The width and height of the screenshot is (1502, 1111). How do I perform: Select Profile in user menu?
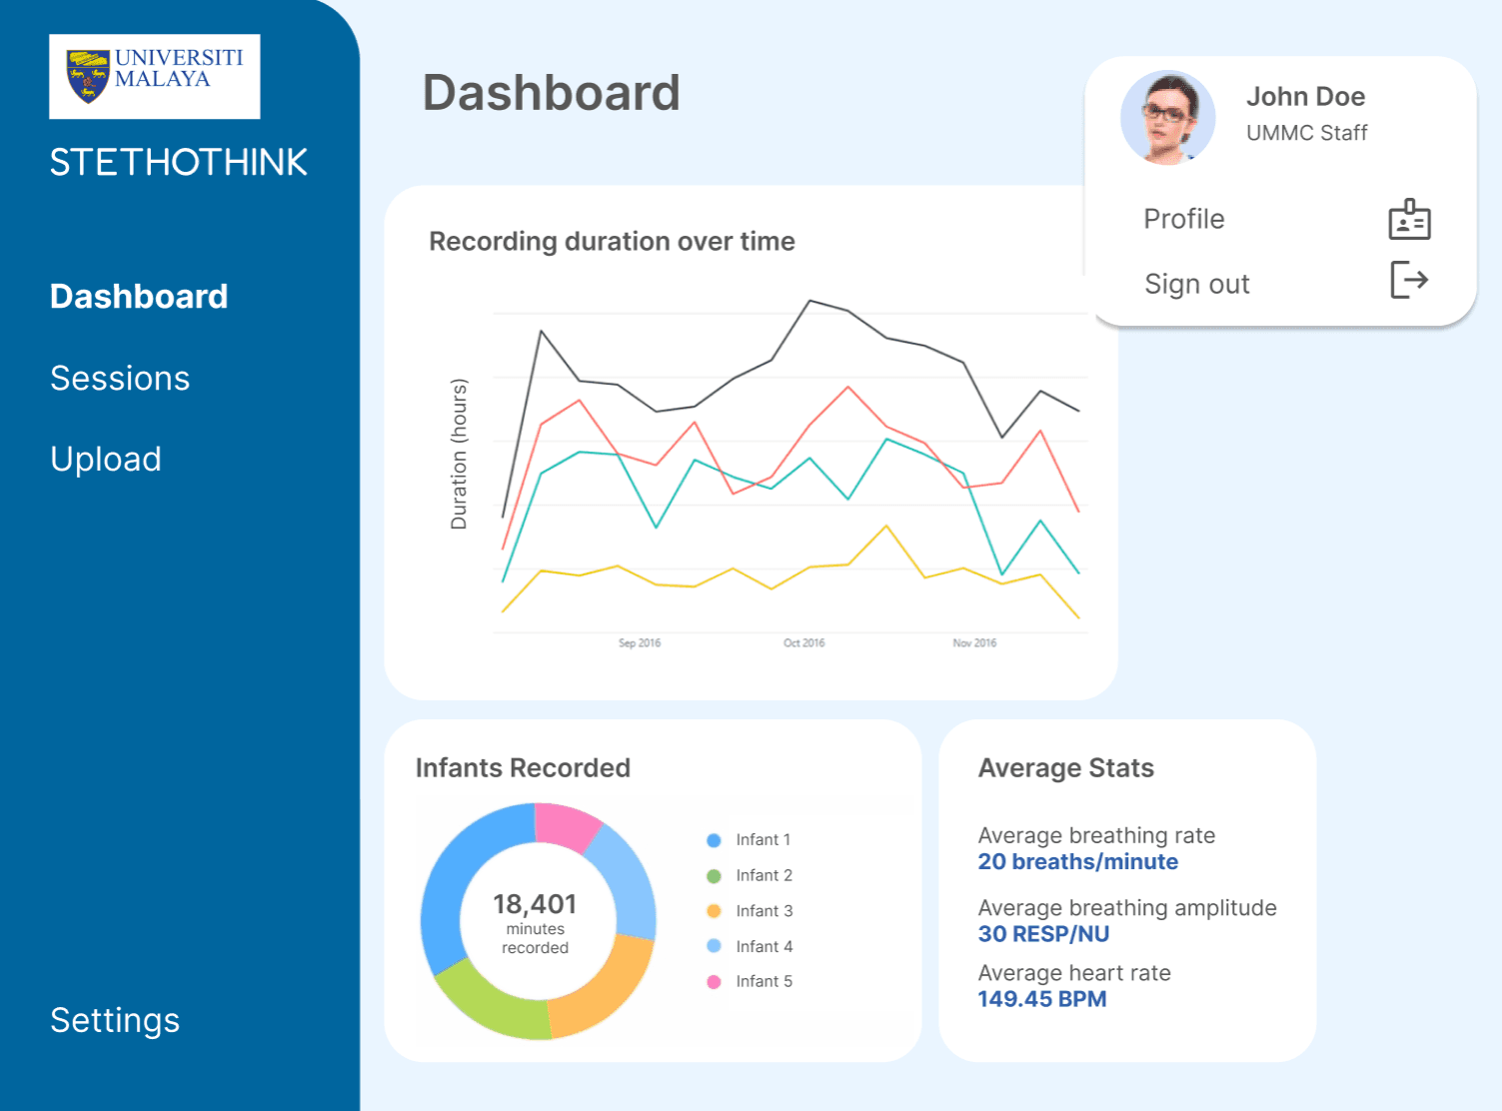pos(1184,219)
